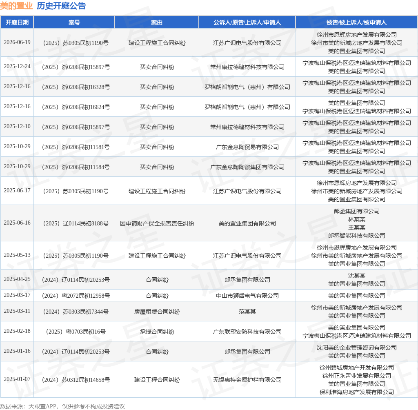The width and height of the screenshot is (418, 410).
Task: Click plaintiff 广东联塑安防科技有限公司
Action: click(247, 332)
